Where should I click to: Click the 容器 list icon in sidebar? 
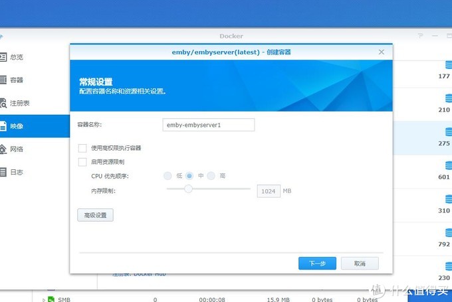pyautogui.click(x=3, y=80)
